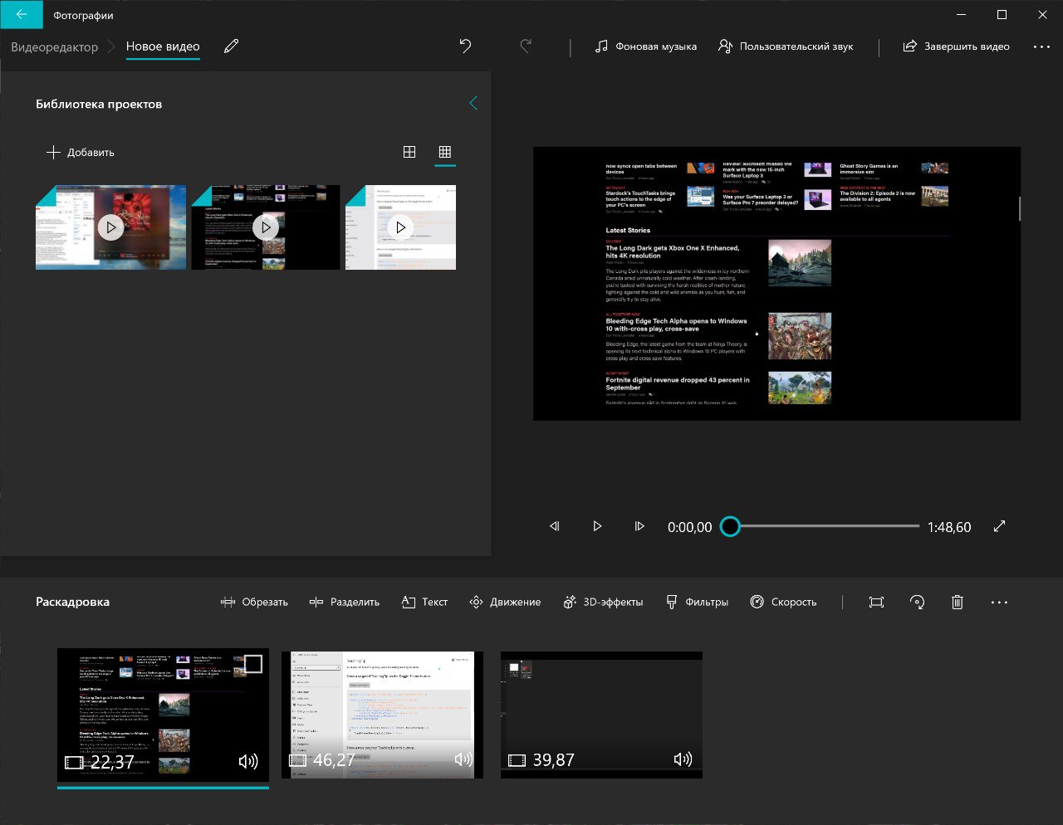Go back with the arrow button
The image size is (1063, 825).
click(21, 15)
